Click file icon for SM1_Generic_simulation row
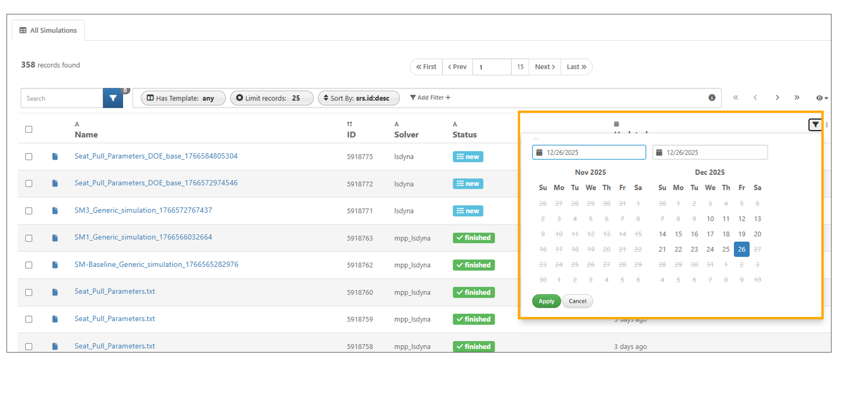 [x=55, y=238]
